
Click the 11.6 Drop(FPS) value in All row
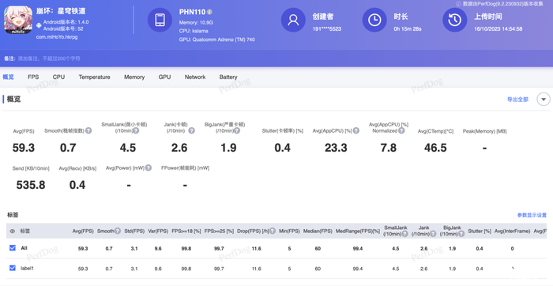[257, 249]
